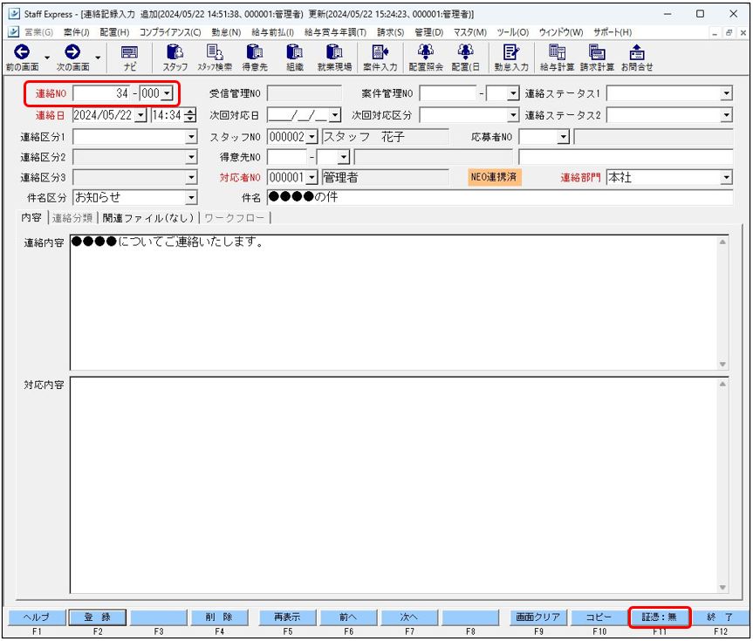The image size is (753, 641).
Task: Click the 連絡NO number field
Action: click(102, 93)
